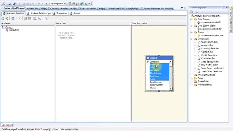Click the New Project icon in toolbar
Viewport: 233px width, 131px height.
tap(4, 4)
